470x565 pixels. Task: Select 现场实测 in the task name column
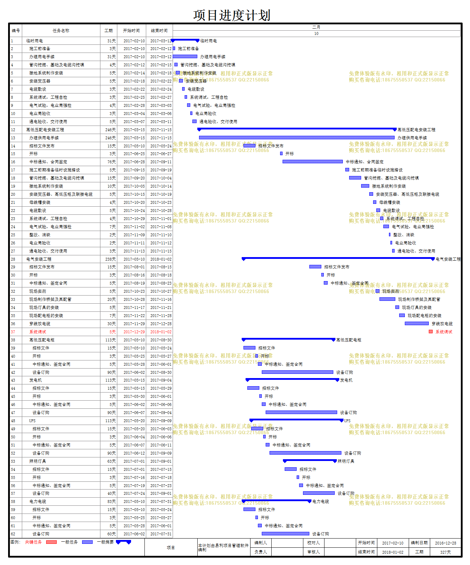38,291
